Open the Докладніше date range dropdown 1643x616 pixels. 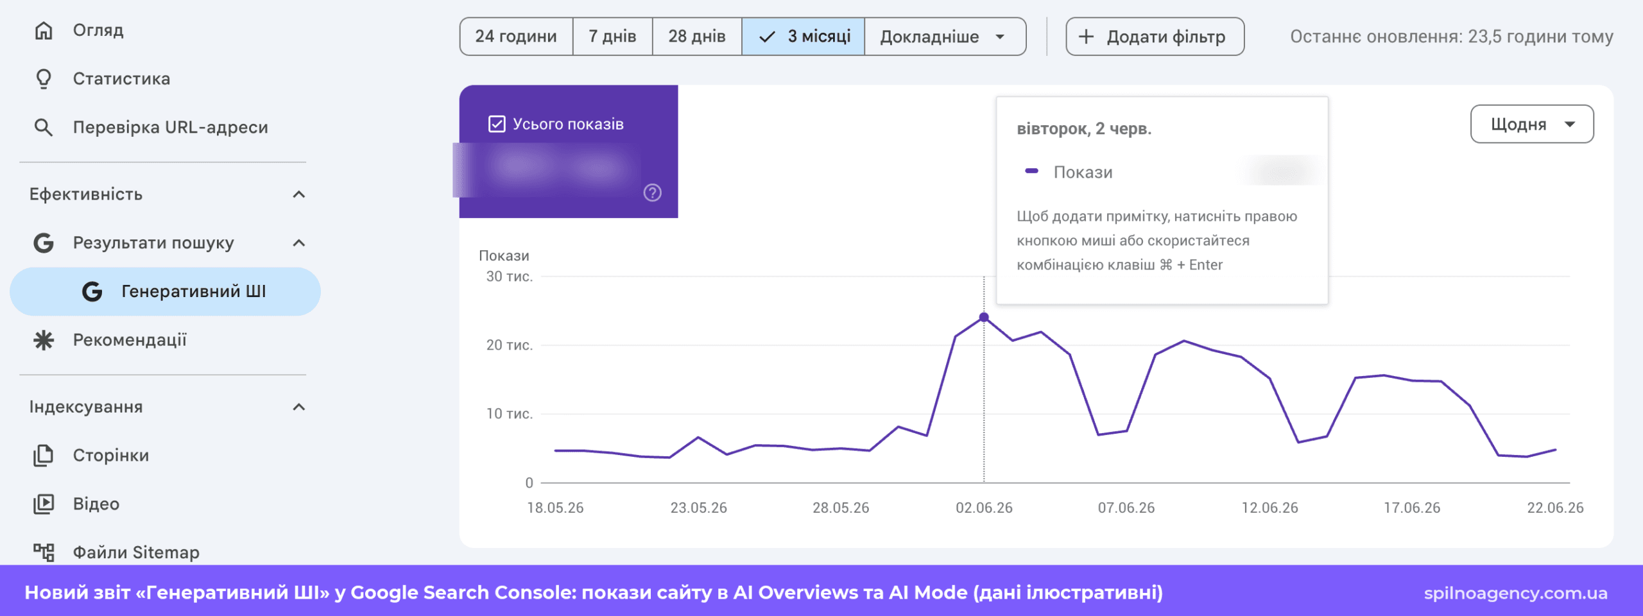pos(945,37)
